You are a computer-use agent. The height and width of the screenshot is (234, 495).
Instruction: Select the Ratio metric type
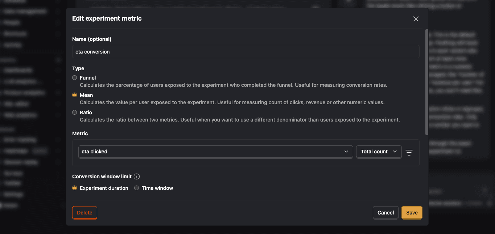pyautogui.click(x=75, y=112)
